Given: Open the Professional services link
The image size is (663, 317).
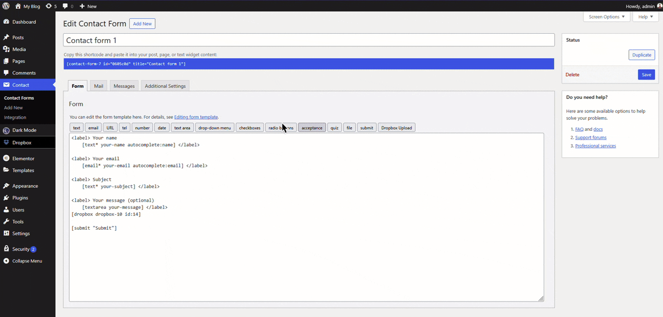Looking at the screenshot, I should click(x=596, y=146).
